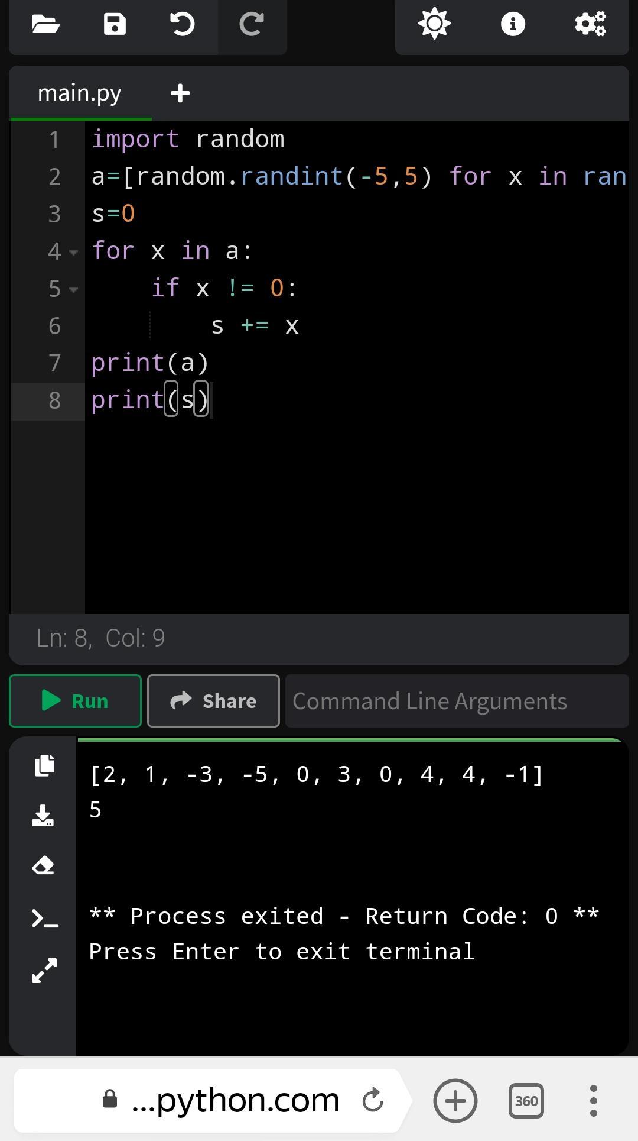This screenshot has width=638, height=1141.
Task: Open the settings gears
Action: (x=590, y=24)
